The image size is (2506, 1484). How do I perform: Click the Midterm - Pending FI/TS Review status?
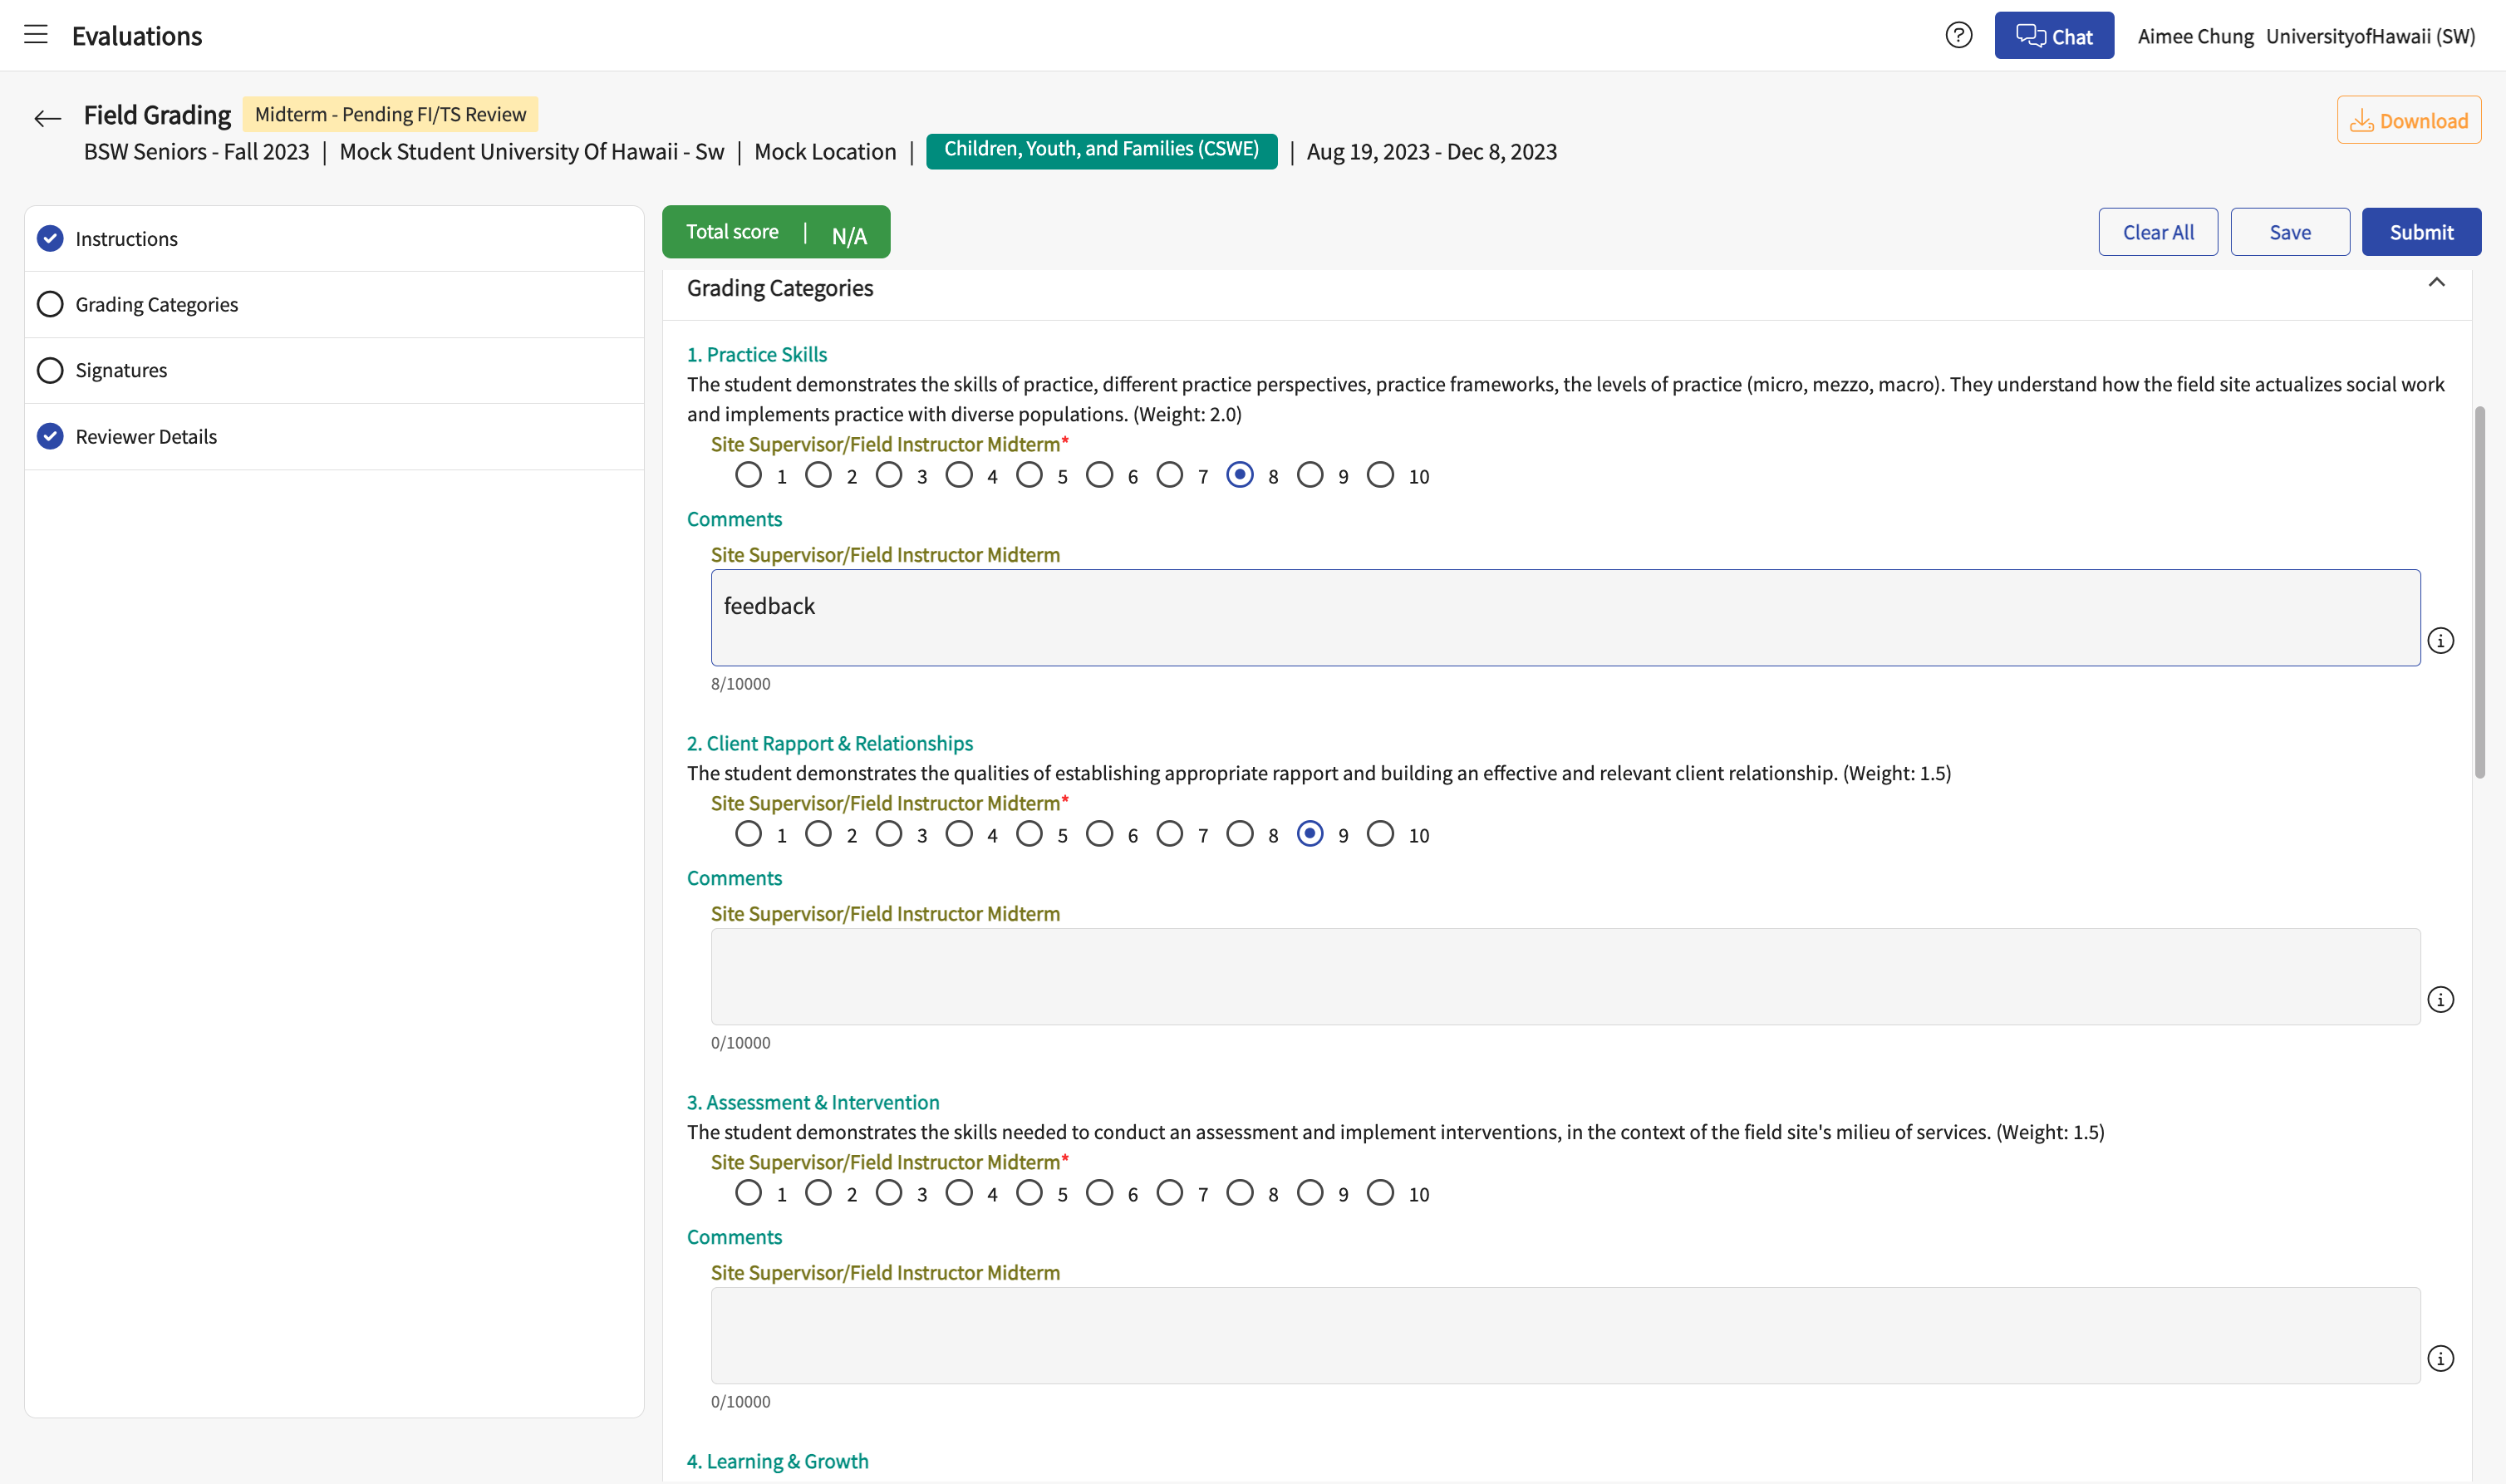[x=390, y=114]
